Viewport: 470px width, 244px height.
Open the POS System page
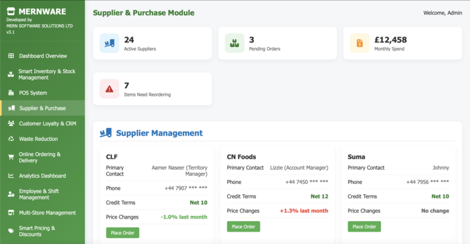coord(42,93)
